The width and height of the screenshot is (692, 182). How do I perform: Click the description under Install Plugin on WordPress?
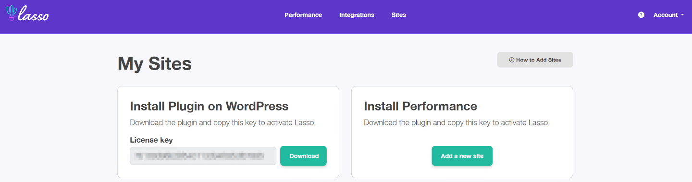(223, 122)
